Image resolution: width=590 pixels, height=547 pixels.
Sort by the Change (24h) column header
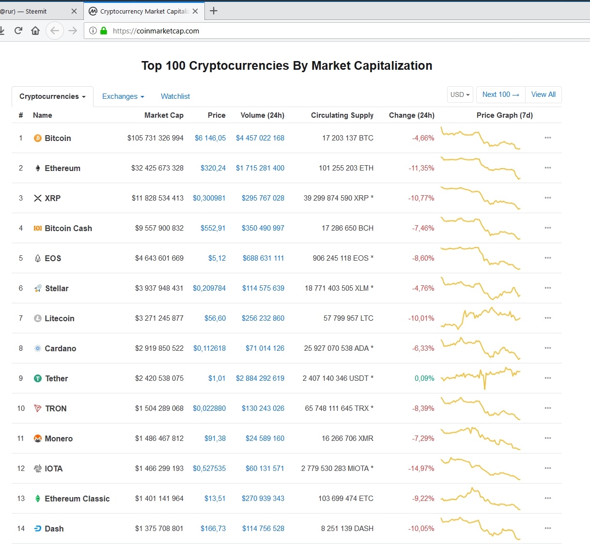[412, 115]
